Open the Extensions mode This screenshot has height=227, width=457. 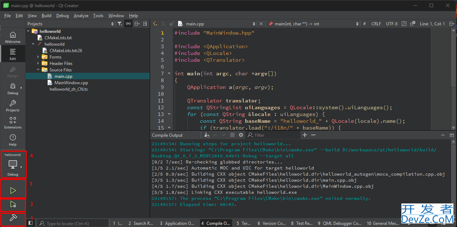click(x=12, y=123)
